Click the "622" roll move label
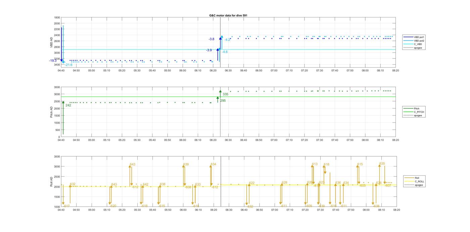The height and width of the screenshot is (232, 470). point(252,183)
